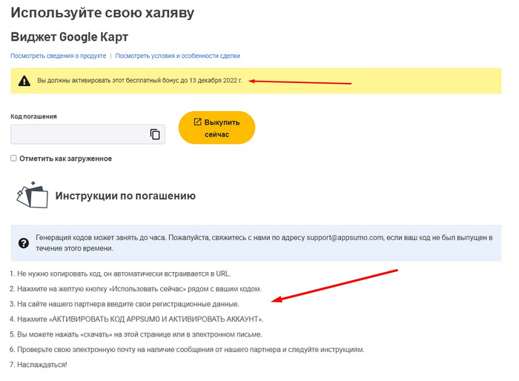519x381 pixels.
Task: Select step 6 'Проверьте свою электронную почту'
Action: pyautogui.click(x=187, y=350)
